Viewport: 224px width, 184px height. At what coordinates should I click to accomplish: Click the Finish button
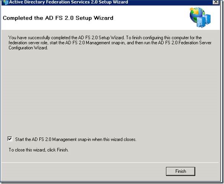click(x=181, y=171)
